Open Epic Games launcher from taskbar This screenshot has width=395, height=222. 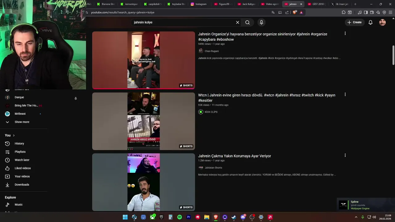[x=161, y=217]
